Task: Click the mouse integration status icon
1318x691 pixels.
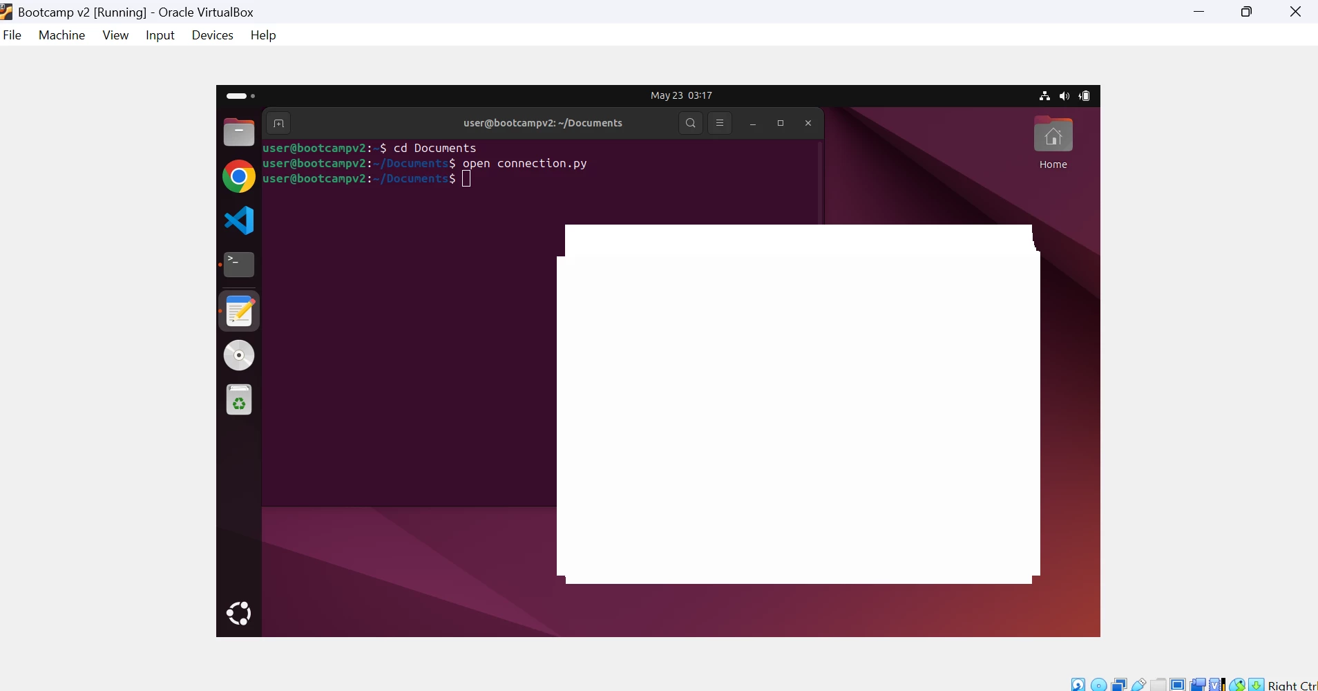Action: pyautogui.click(x=1237, y=684)
